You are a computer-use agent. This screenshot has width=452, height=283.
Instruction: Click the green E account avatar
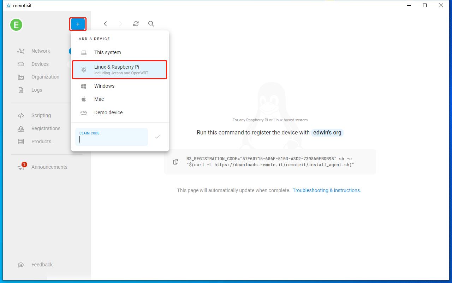click(x=16, y=25)
